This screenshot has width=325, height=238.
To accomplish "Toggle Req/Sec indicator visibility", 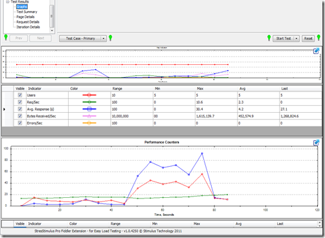I will pos(20,102).
